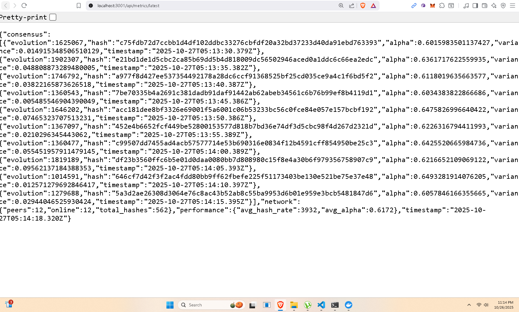Show hidden system tray icons chevron
Image resolution: width=519 pixels, height=312 pixels.
tap(469, 305)
